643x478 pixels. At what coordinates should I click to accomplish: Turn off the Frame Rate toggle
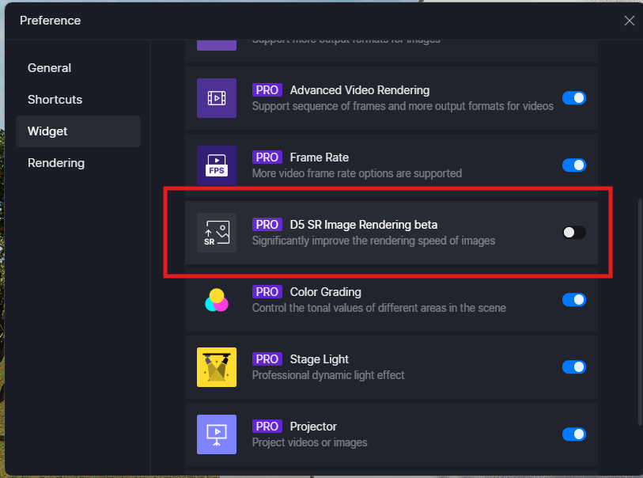point(573,165)
